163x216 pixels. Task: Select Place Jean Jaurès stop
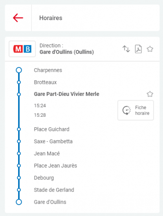tap(55, 166)
